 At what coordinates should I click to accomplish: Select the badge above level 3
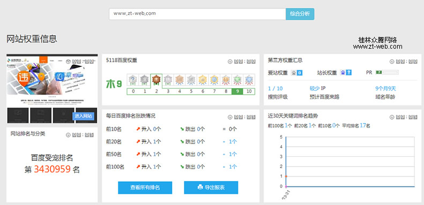tap(168, 80)
